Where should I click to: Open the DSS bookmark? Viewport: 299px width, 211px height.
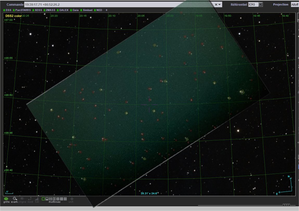(7, 10)
